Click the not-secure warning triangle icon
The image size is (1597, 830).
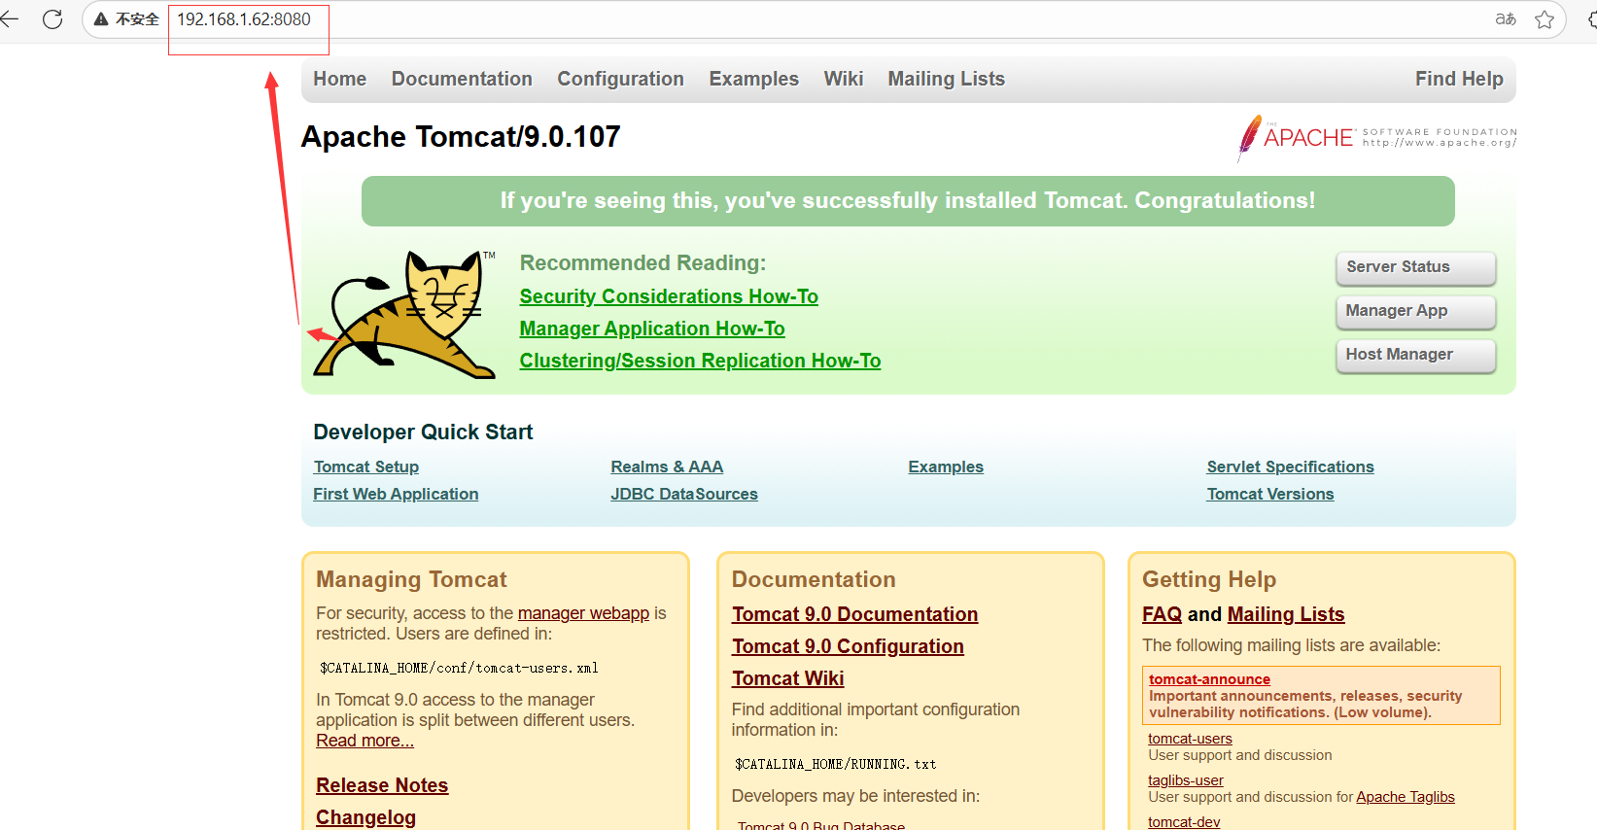click(101, 19)
